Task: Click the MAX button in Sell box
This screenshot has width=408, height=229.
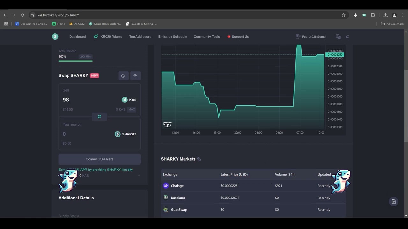Action: (x=132, y=109)
